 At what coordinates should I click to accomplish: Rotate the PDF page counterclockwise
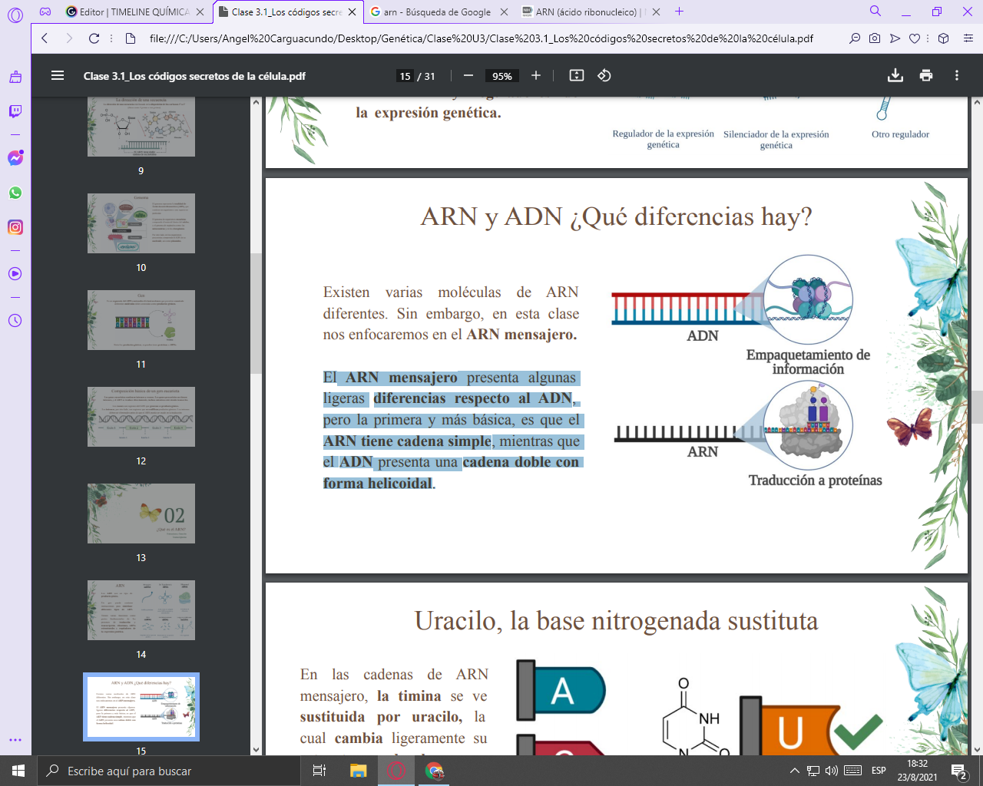(x=604, y=75)
